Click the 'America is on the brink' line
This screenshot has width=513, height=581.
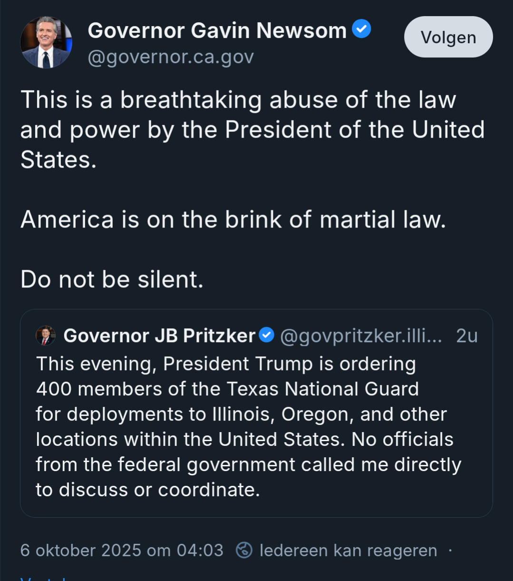point(233,219)
